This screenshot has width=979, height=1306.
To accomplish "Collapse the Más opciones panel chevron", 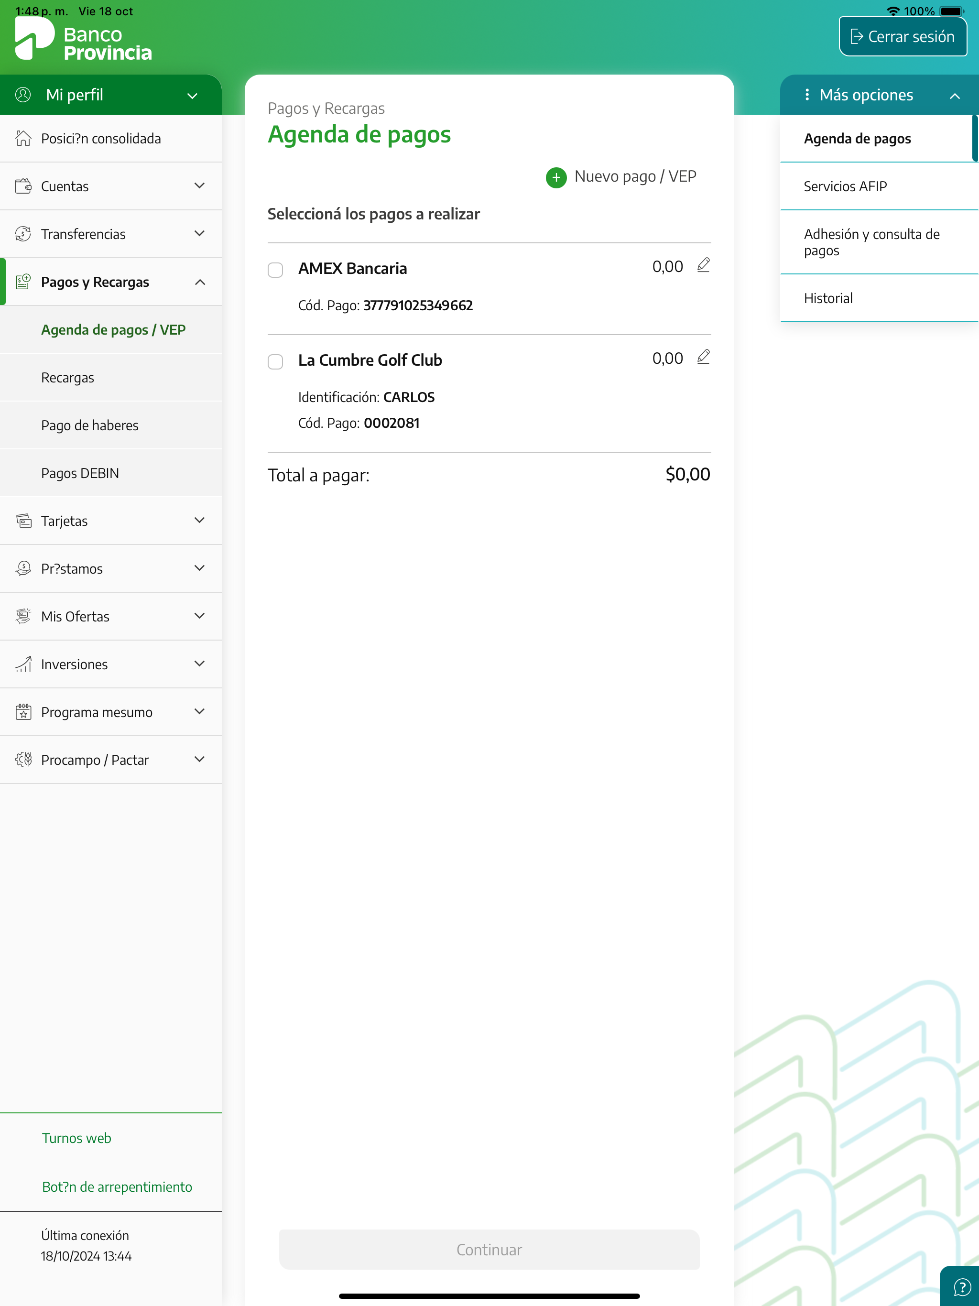I will coord(955,96).
